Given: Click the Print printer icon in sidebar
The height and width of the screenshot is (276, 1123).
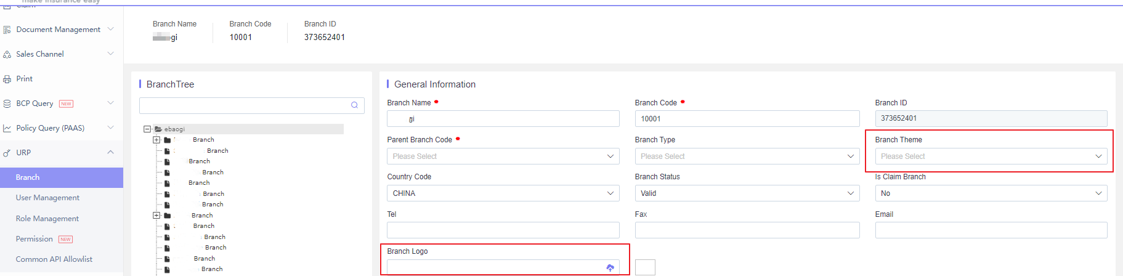Looking at the screenshot, I should pos(7,79).
